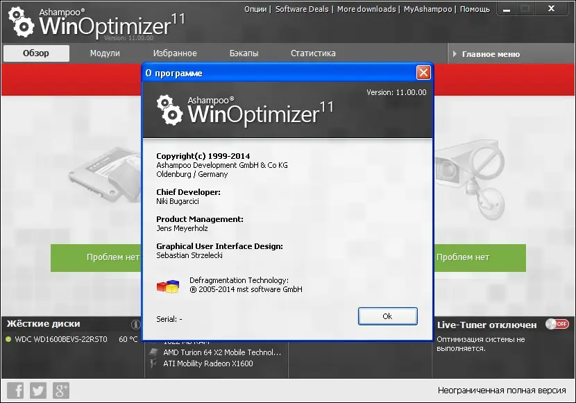Go to the Бэкапы tab
The height and width of the screenshot is (403, 576).
pyautogui.click(x=244, y=53)
